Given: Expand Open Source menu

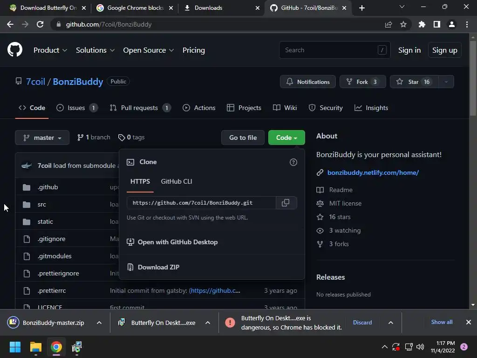Looking at the screenshot, I should point(149,50).
